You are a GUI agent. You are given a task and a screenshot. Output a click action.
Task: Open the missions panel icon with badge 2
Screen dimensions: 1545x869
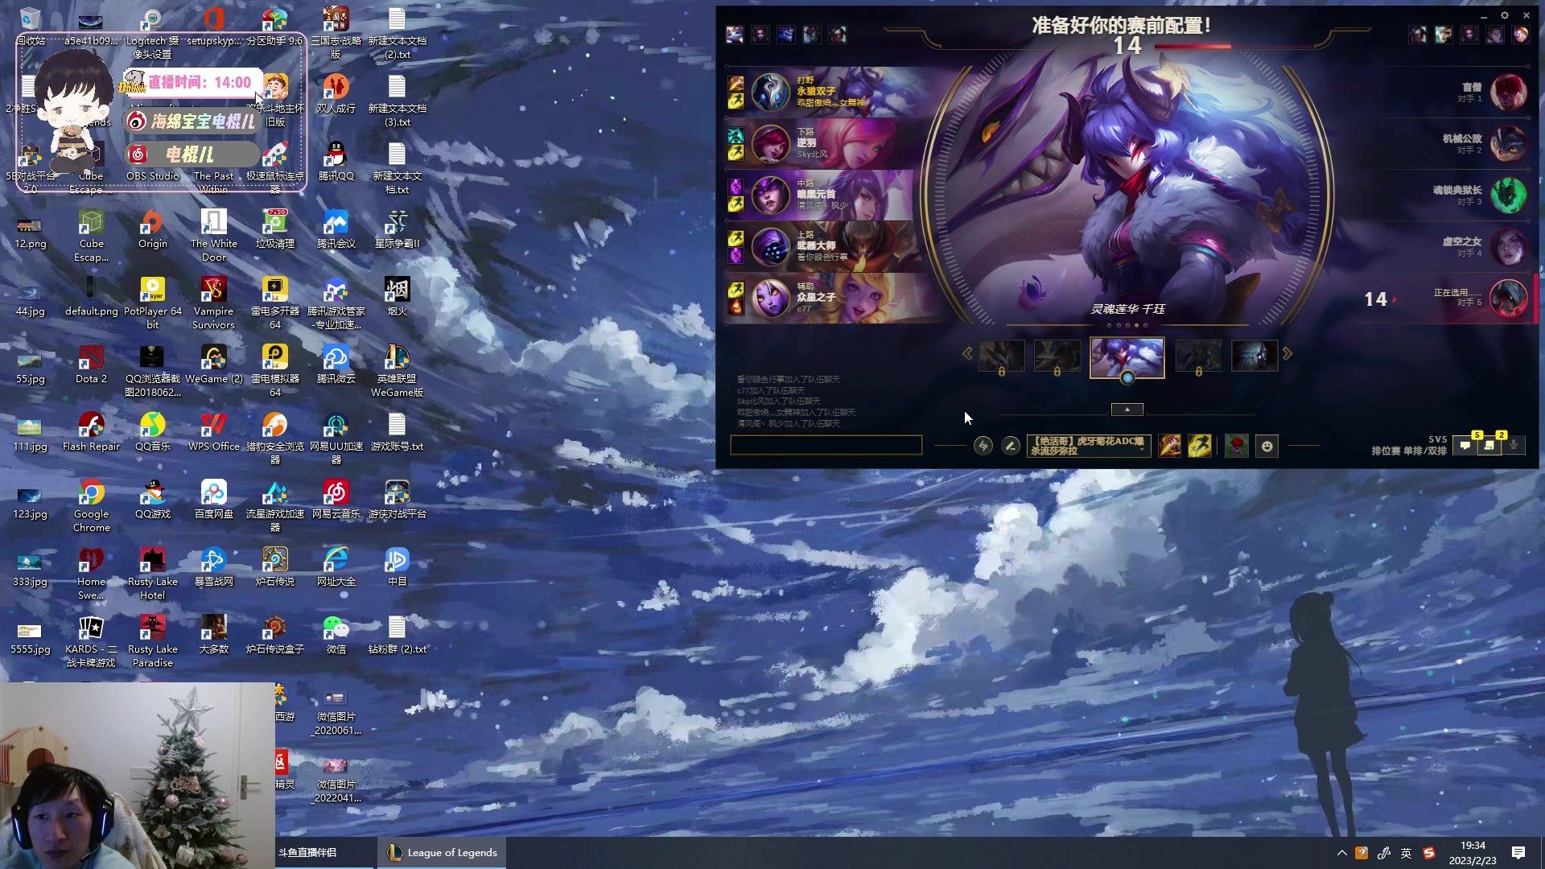[x=1489, y=446]
